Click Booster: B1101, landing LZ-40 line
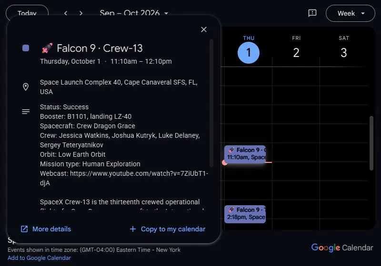This screenshot has height=266, width=381. coord(86,116)
